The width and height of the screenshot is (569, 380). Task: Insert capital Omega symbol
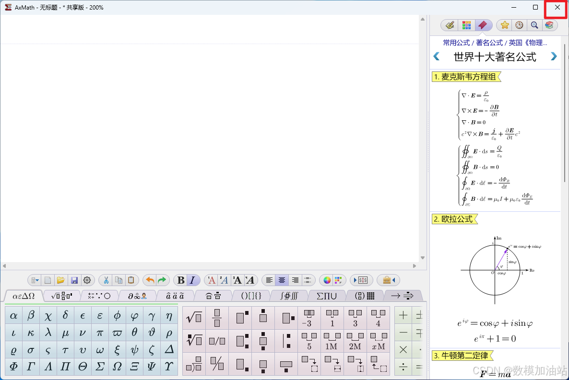click(117, 366)
